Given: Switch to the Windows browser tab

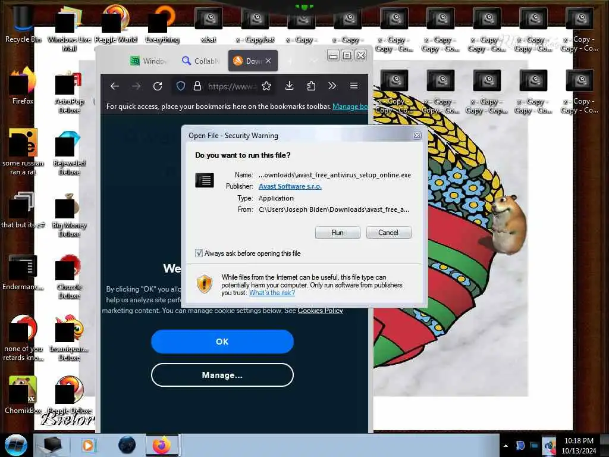Looking at the screenshot, I should pyautogui.click(x=148, y=61).
